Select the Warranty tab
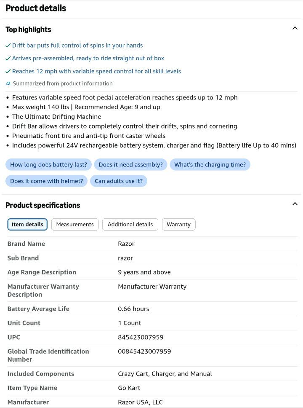Viewport: 303px width, 408px height. coord(178,224)
